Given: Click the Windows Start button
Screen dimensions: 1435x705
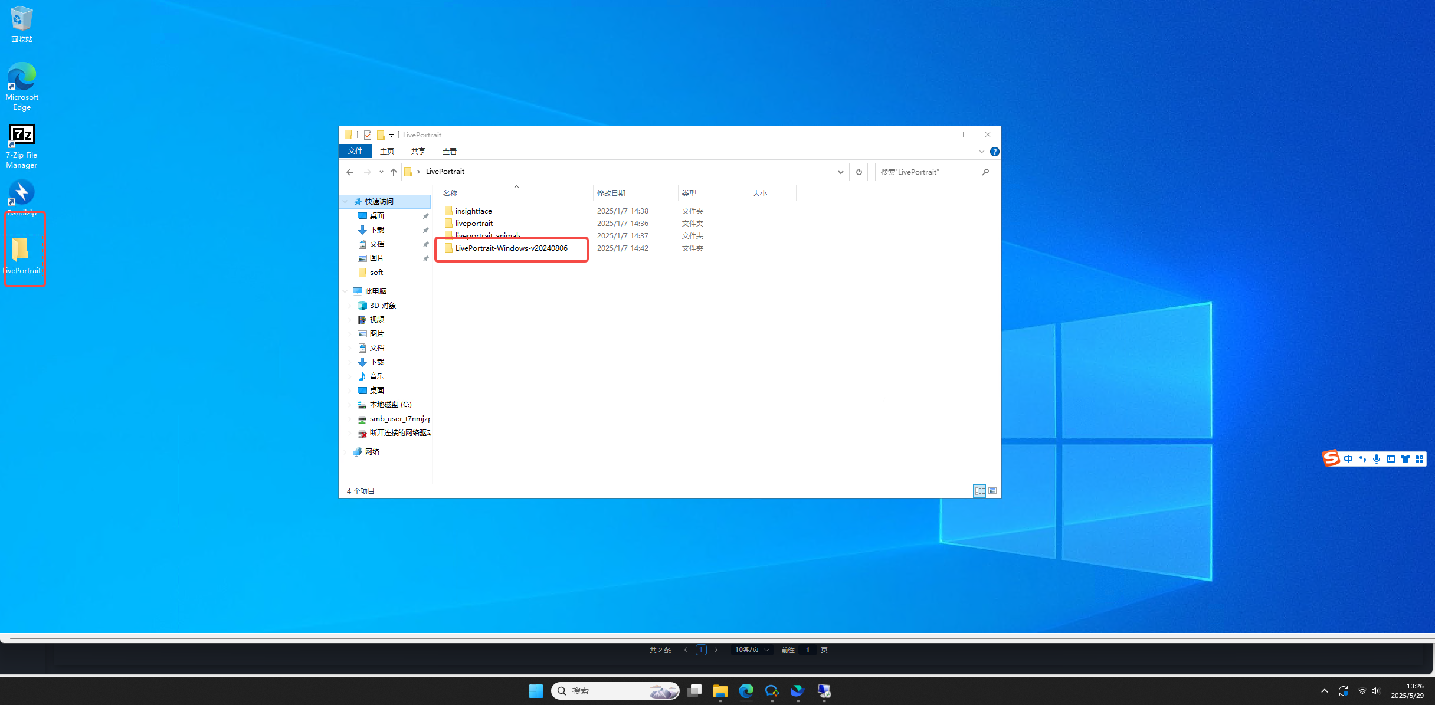Looking at the screenshot, I should (536, 691).
